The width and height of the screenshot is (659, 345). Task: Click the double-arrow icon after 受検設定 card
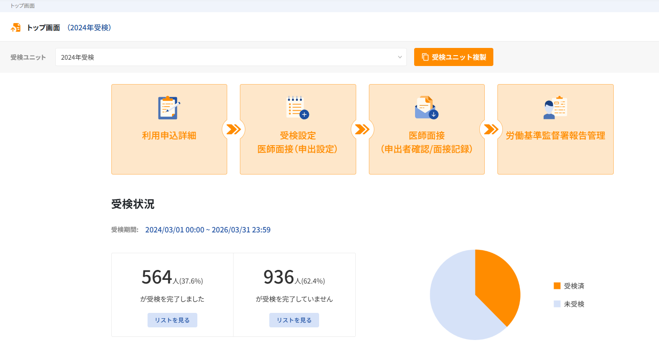(363, 130)
